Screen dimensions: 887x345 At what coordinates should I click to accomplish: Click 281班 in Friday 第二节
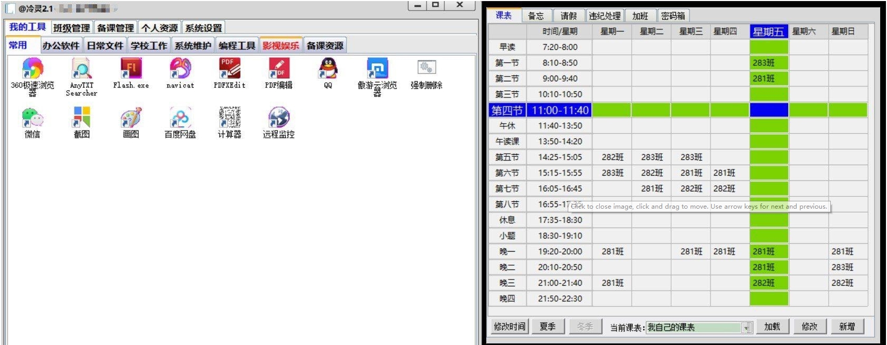[769, 79]
